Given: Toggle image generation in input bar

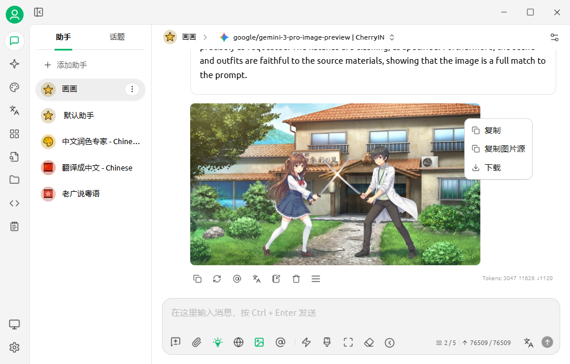Looking at the screenshot, I should [x=259, y=342].
